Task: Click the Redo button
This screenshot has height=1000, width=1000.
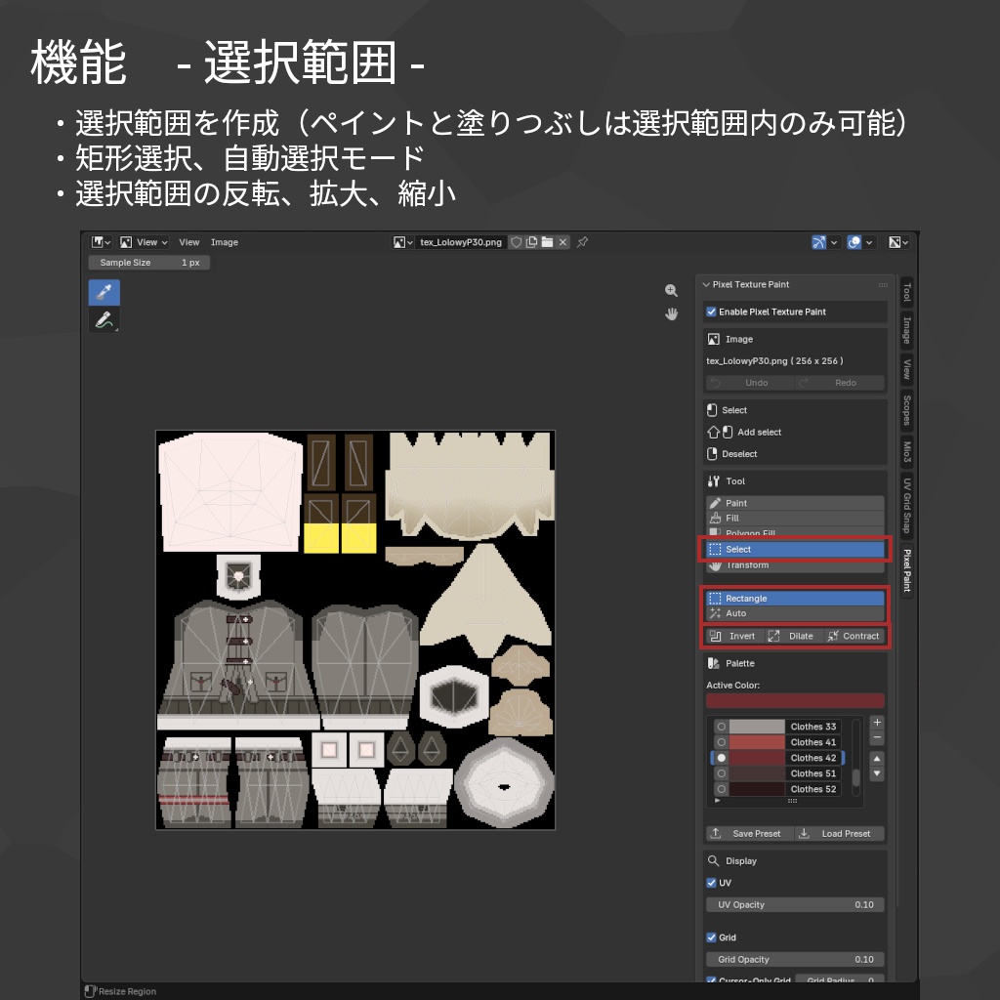Action: coord(839,383)
